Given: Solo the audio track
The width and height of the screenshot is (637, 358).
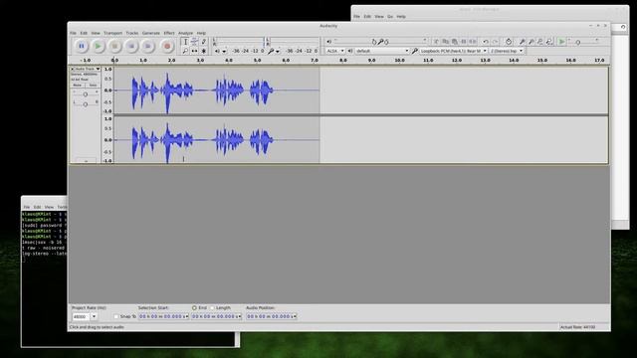Looking at the screenshot, I should [x=93, y=86].
